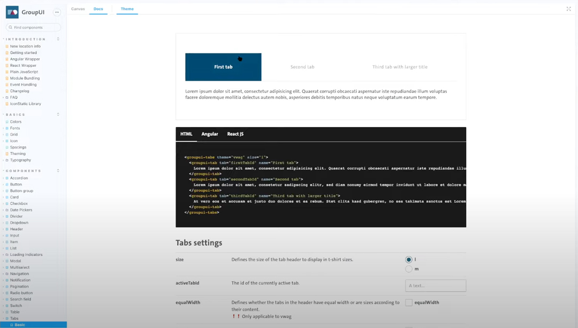
Task: Click the bookmark icon beside Colors
Action: (x=7, y=122)
